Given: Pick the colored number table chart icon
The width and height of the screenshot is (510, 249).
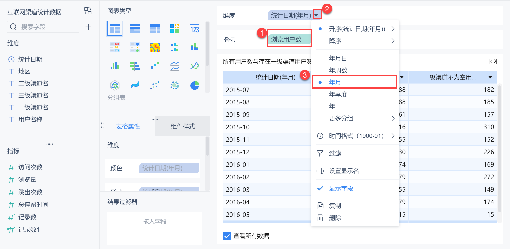Looking at the screenshot, I should tap(115, 47).
